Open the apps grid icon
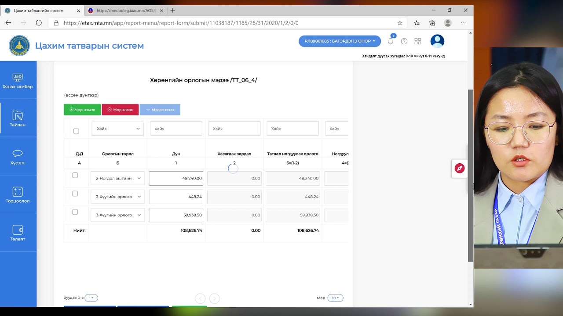The height and width of the screenshot is (316, 563). pyautogui.click(x=418, y=41)
